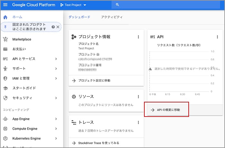Click the リクエスト数 chart title
This screenshot has width=225, height=148.
click(179, 45)
